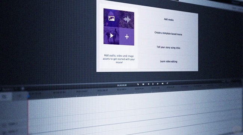Step forward one frame
The image size is (243, 135).
158,84
